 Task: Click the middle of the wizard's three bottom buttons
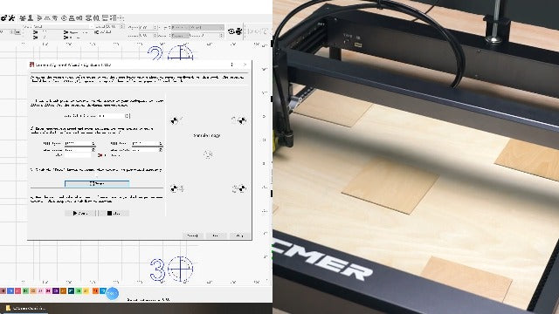(216, 235)
